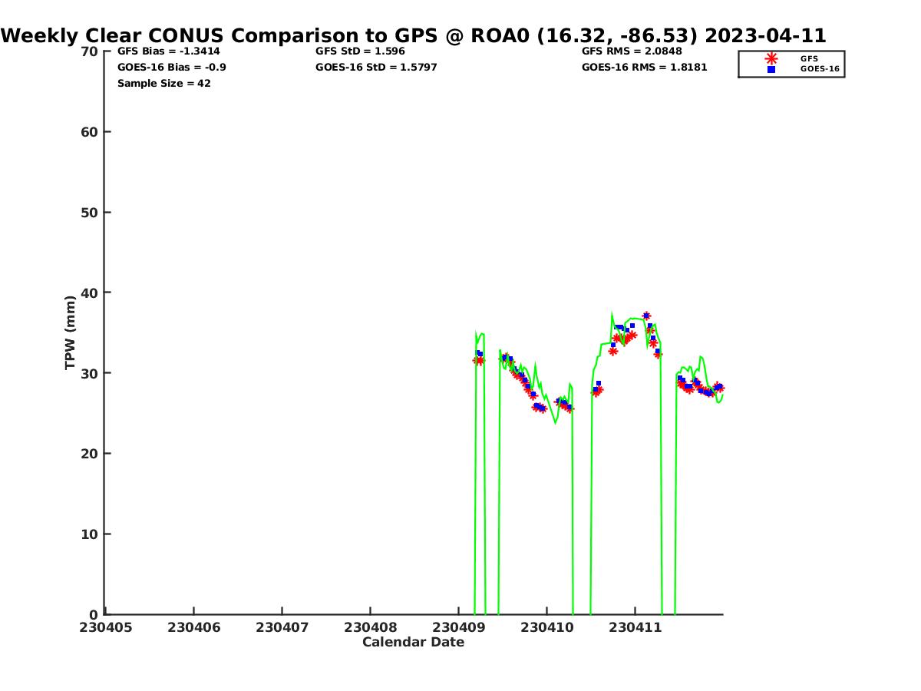921x691 pixels.
Task: Select the GFS RMS = 2.0848 text
Action: click(632, 51)
